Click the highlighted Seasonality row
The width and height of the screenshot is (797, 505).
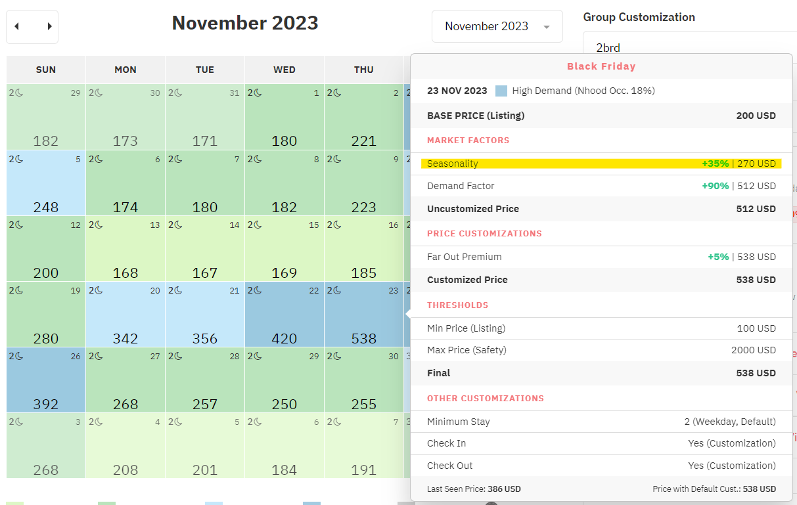point(601,164)
